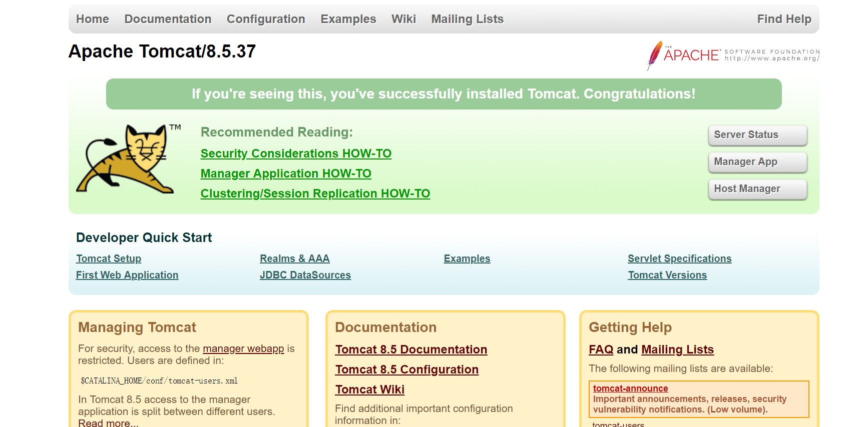This screenshot has width=866, height=427.
Task: Open the Realms & AAA link
Action: coord(295,258)
